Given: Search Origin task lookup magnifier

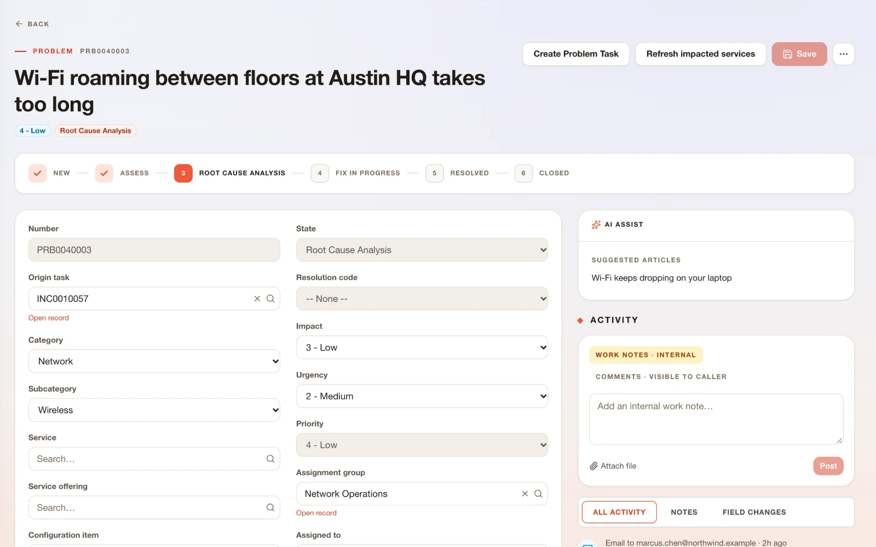Looking at the screenshot, I should (x=270, y=299).
